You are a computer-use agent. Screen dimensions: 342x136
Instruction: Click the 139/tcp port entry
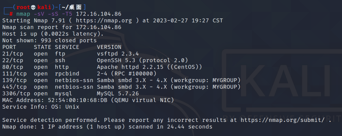pos(14,81)
